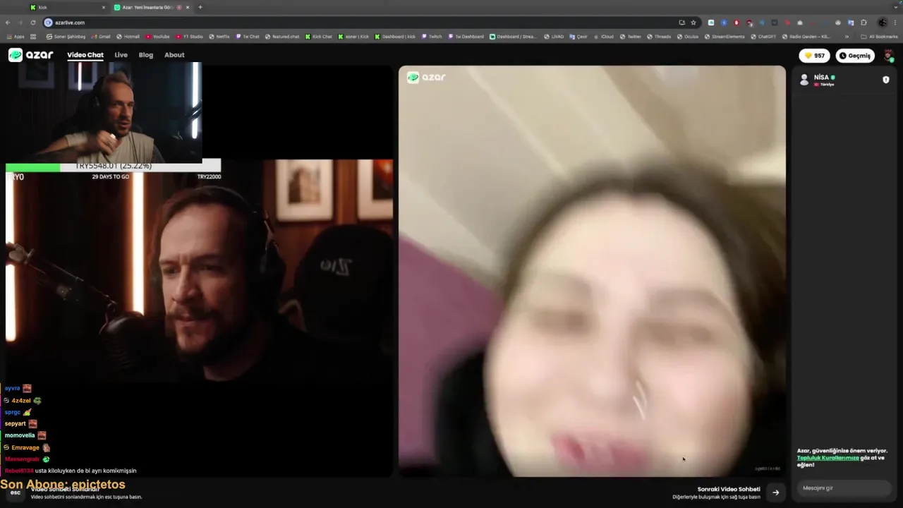This screenshot has width=903, height=508.
Task: Reload the current page
Action: [32, 22]
